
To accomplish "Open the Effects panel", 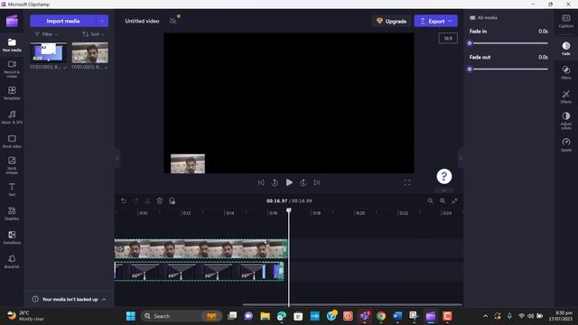I will (x=566, y=97).
